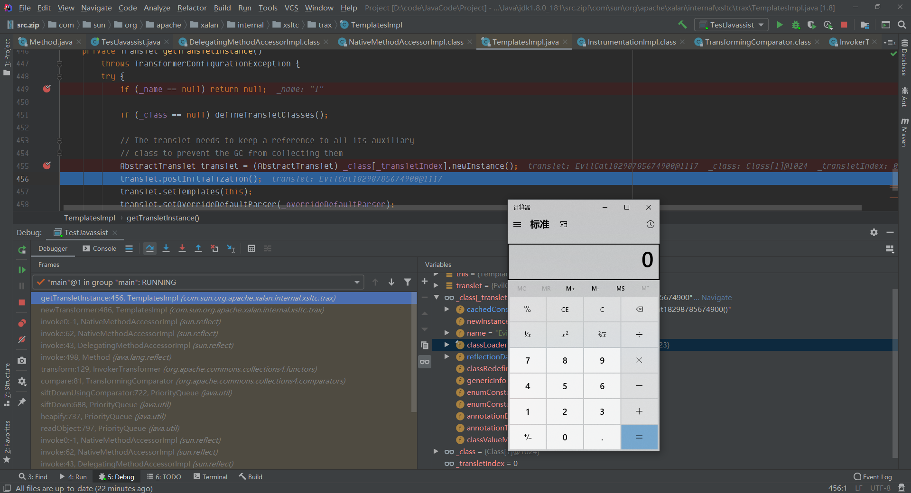911x493 pixels.
Task: Open View Breakpoints dialog icon
Action: pyautogui.click(x=22, y=323)
